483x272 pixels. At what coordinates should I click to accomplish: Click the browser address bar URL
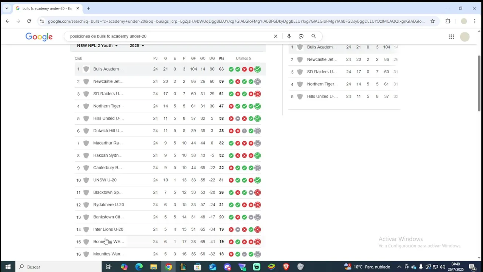click(236, 21)
